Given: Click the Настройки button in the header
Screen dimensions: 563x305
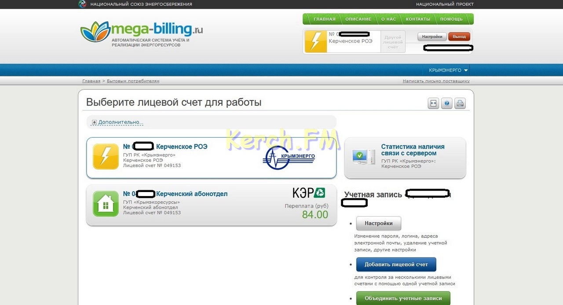Looking at the screenshot, I should tap(432, 37).
